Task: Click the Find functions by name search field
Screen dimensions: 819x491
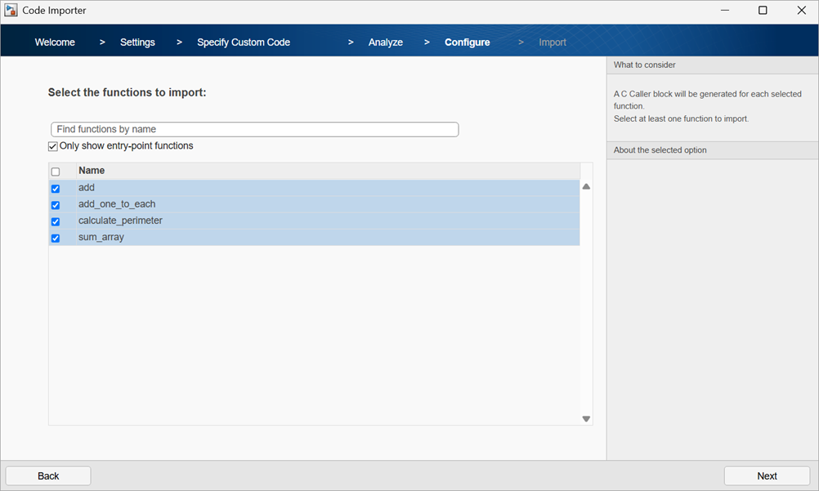Action: point(253,129)
